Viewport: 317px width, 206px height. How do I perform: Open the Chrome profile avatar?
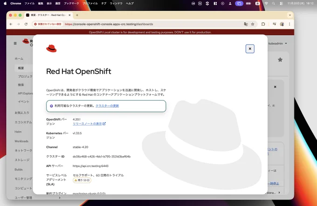pyautogui.click(x=282, y=24)
